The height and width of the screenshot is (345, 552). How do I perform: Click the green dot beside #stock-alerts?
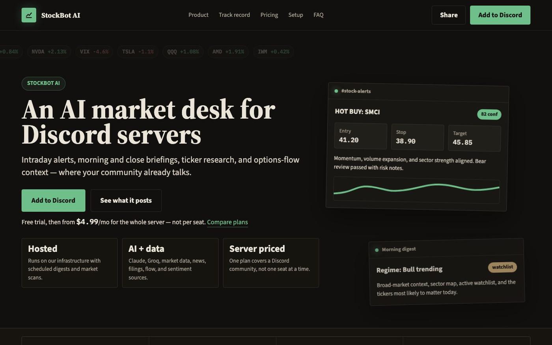pos(336,91)
